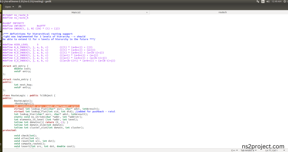Image resolution: width=288 pixels, height=152 pixels.
Task: Click the '#define N_N_INDEX' line
Action: (48, 47)
